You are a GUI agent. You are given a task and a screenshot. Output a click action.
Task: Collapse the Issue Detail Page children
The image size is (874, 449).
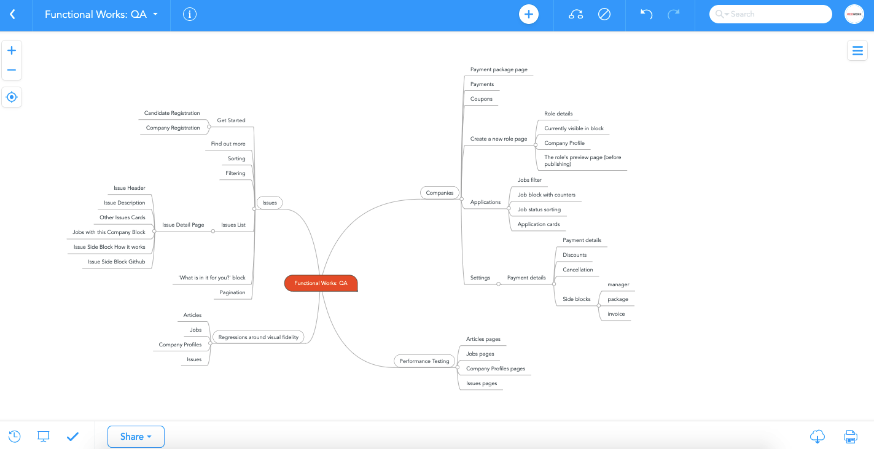pos(154,231)
